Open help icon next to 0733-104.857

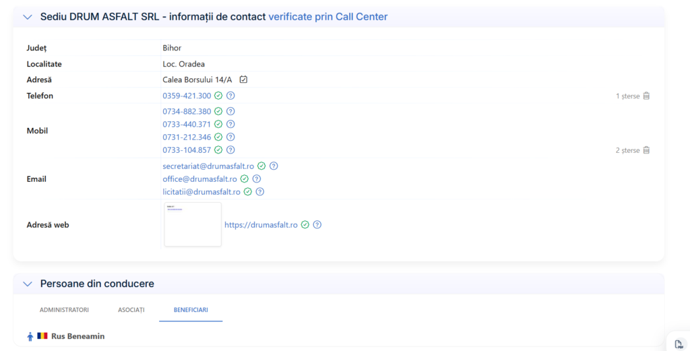(230, 150)
